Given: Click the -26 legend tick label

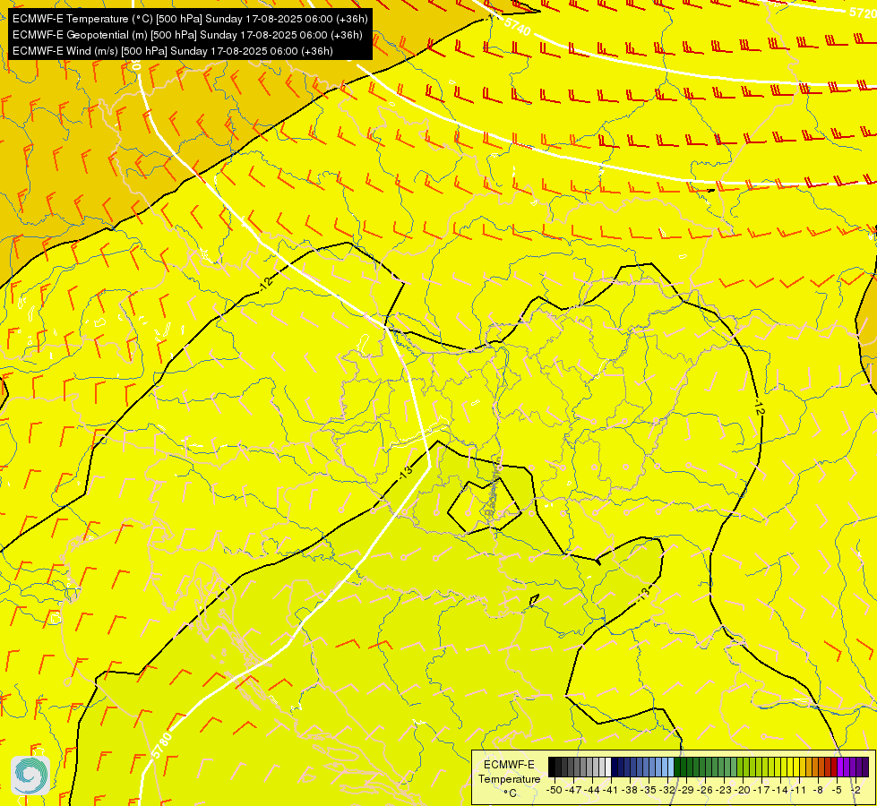Looking at the screenshot, I should 705,790.
